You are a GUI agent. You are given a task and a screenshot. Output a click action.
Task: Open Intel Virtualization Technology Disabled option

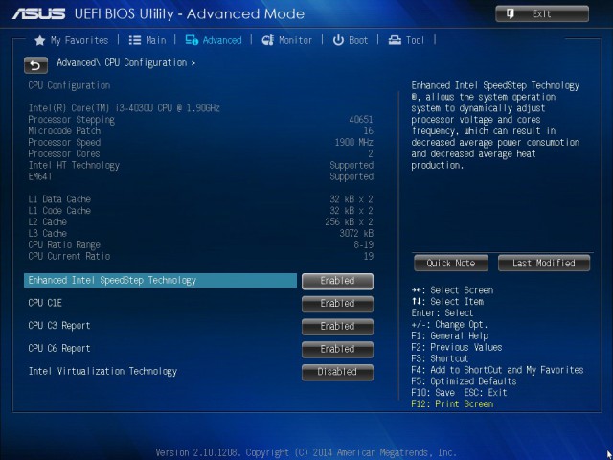point(337,372)
